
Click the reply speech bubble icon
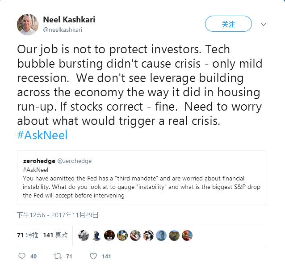tap(22, 256)
